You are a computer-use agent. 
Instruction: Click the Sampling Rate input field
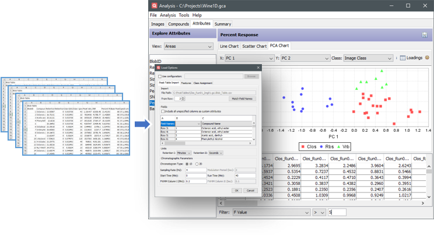tap(196, 170)
